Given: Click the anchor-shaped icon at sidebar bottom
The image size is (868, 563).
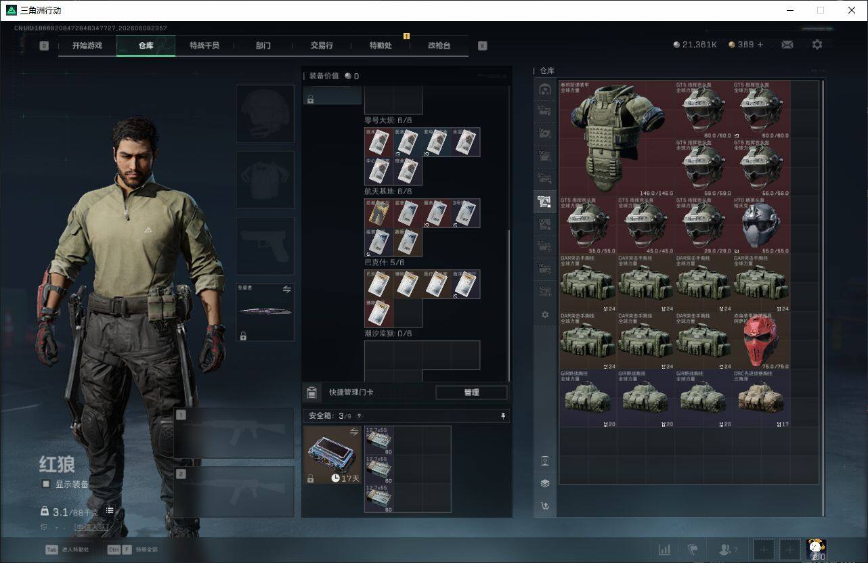Looking at the screenshot, I should (545, 505).
